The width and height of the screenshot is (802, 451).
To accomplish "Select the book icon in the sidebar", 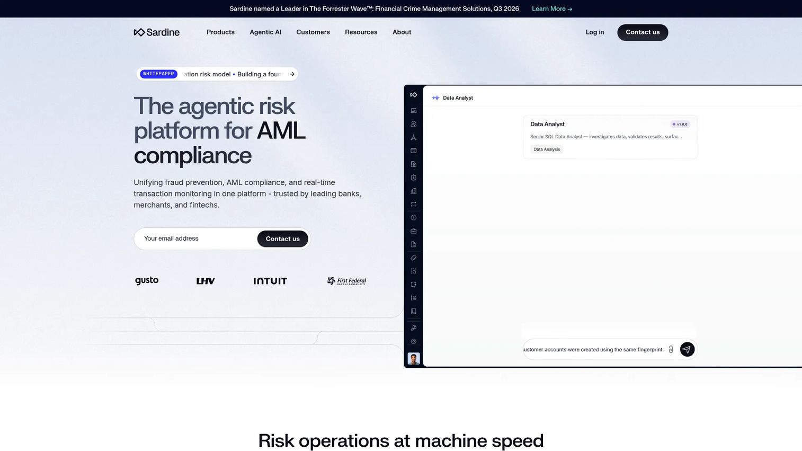I will coord(414,311).
